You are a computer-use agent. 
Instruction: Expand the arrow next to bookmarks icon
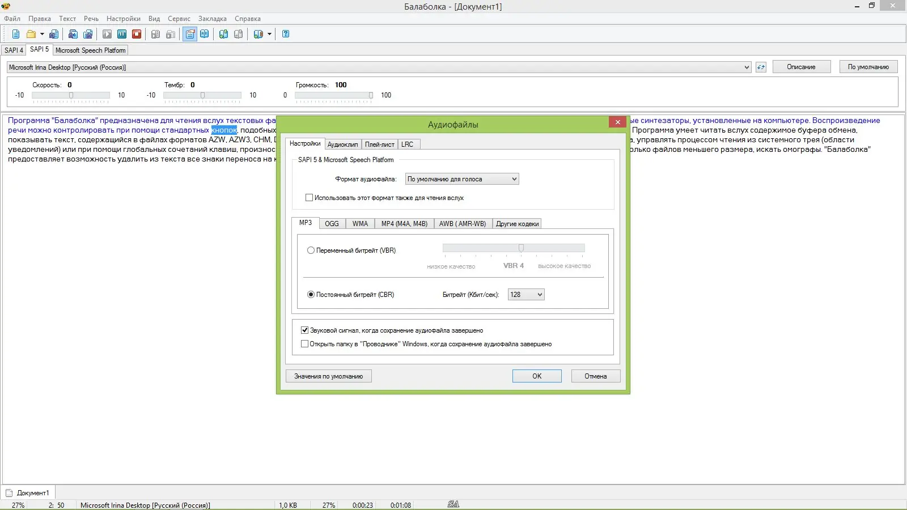point(269,34)
